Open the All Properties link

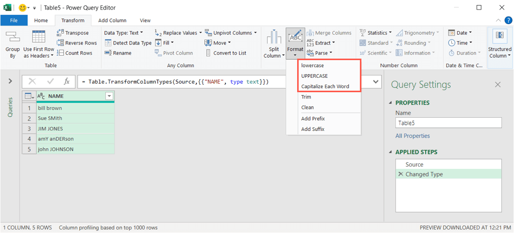[413, 136]
